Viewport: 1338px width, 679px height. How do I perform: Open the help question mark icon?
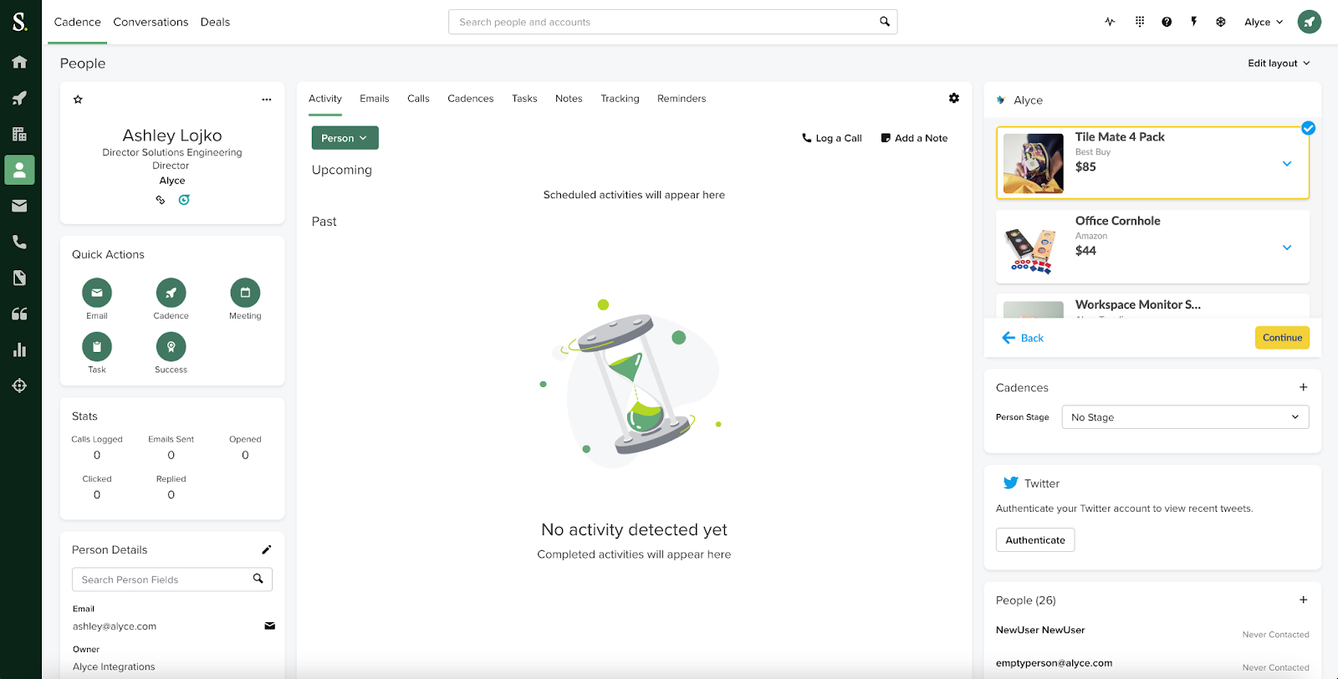click(1167, 22)
